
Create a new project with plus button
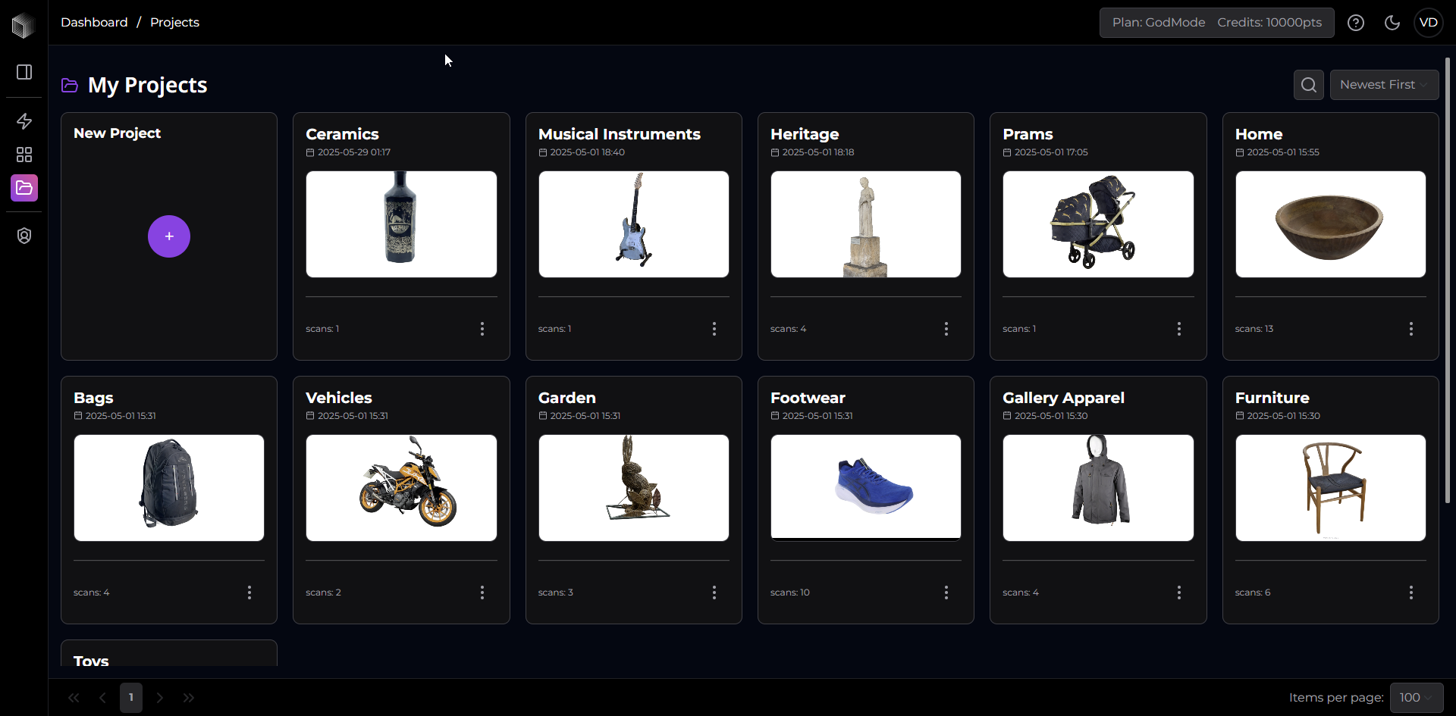click(x=169, y=236)
